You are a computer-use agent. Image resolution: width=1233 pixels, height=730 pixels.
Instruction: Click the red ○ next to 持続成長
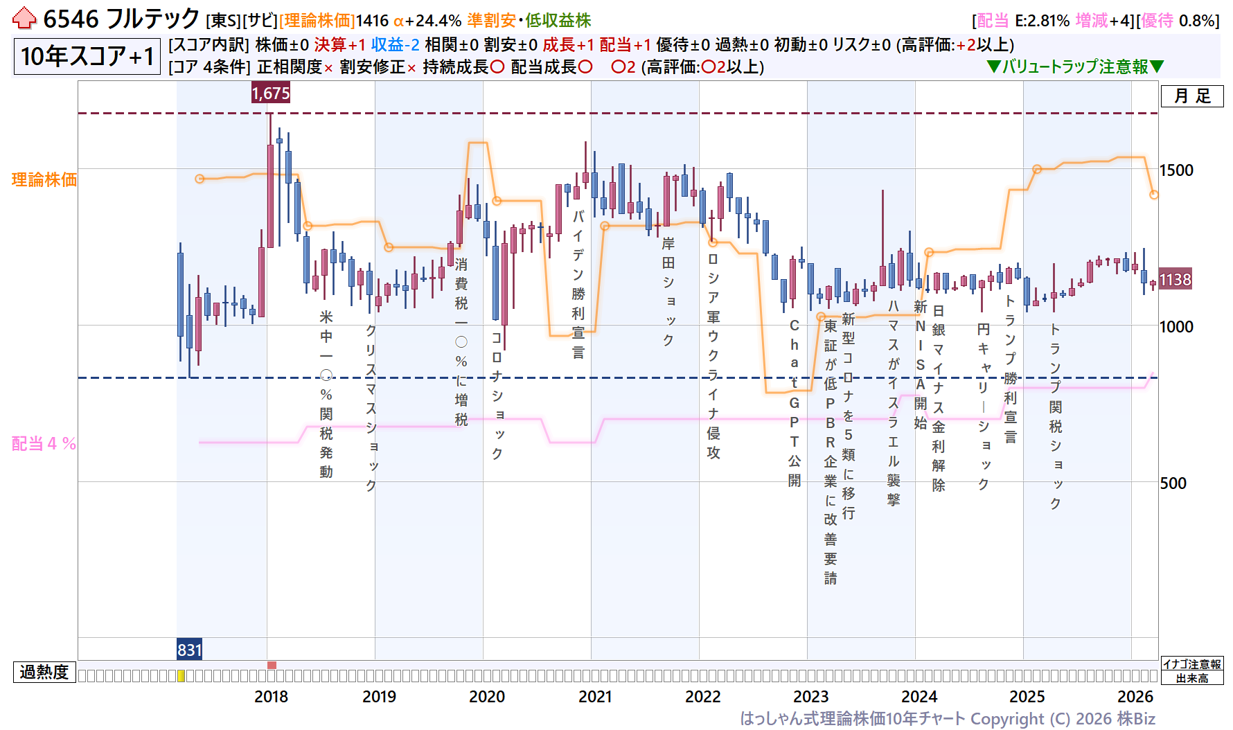[x=497, y=67]
